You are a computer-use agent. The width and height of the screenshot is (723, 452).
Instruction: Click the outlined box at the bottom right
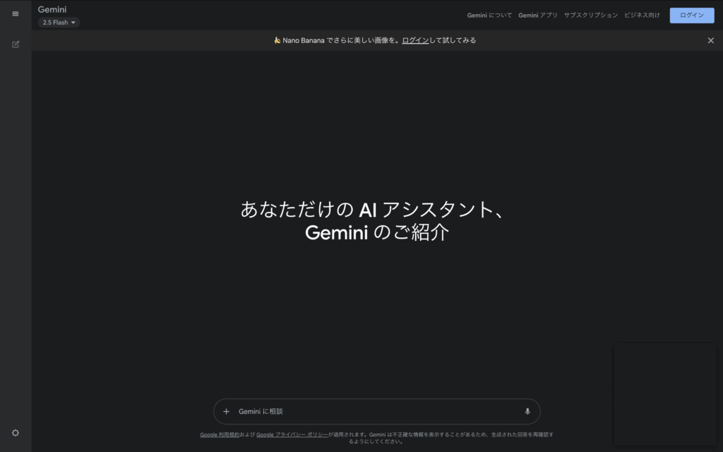[x=664, y=393]
